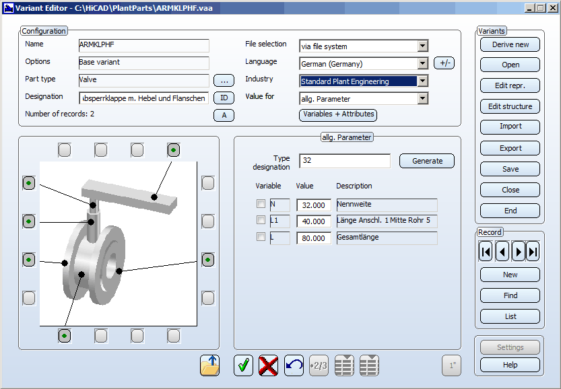
Task: Expand the Value for dropdown
Action: tap(422, 99)
